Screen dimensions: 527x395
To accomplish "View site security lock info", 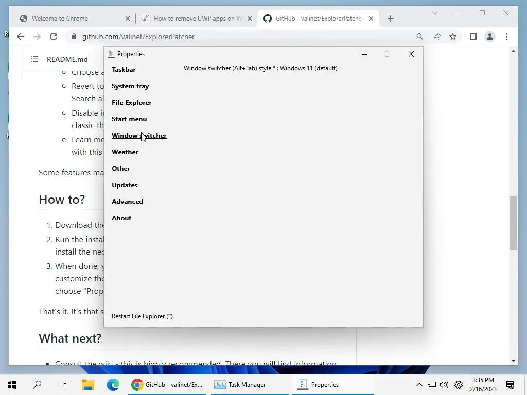I will pyautogui.click(x=74, y=37).
